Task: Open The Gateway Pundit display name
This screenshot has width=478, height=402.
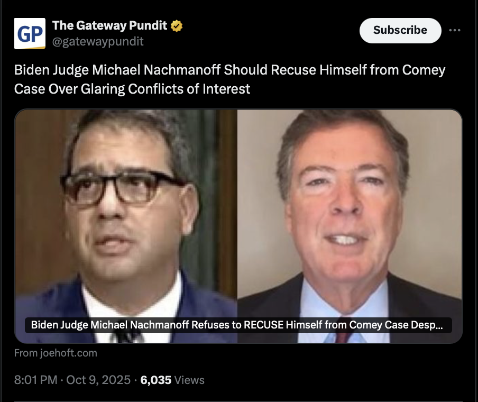Action: [x=110, y=25]
